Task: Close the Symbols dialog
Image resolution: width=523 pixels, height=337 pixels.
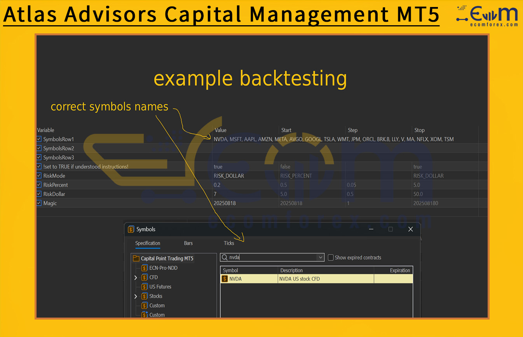Action: 410,229
